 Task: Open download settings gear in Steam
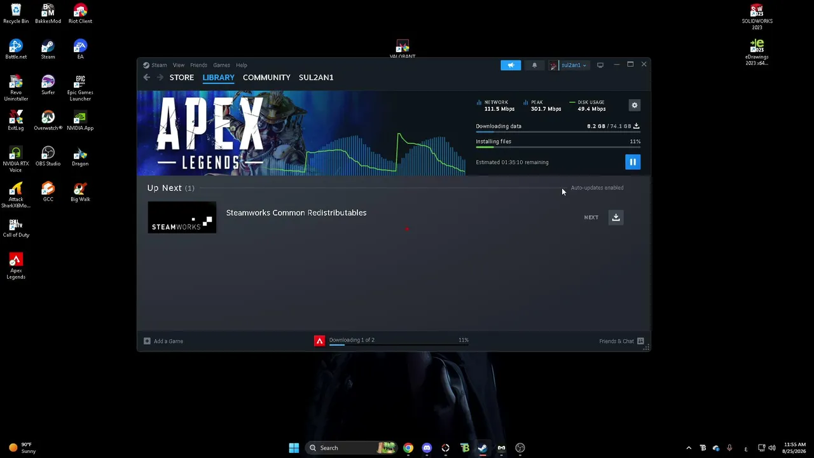635,106
